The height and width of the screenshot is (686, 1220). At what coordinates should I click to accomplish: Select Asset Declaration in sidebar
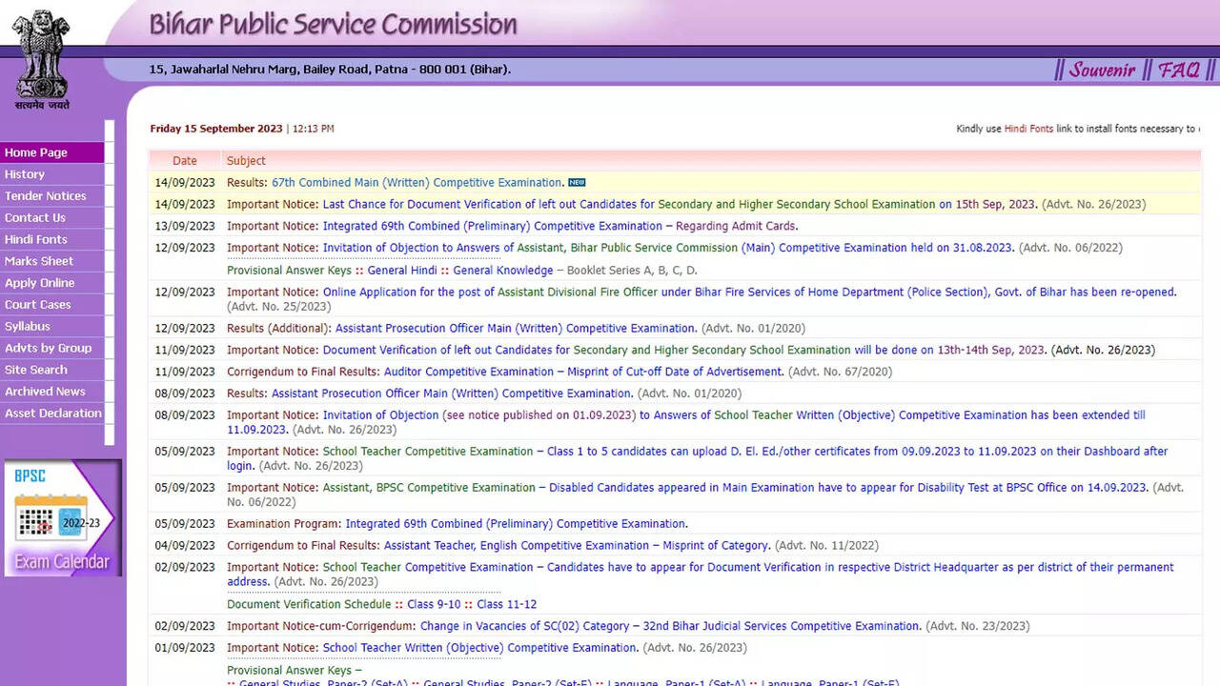(52, 414)
